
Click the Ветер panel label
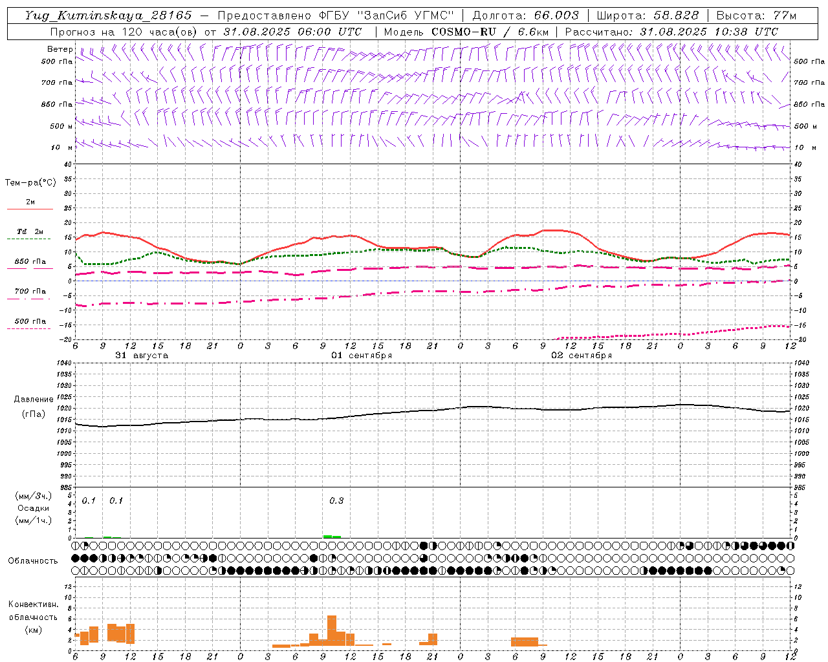pyautogui.click(x=60, y=49)
